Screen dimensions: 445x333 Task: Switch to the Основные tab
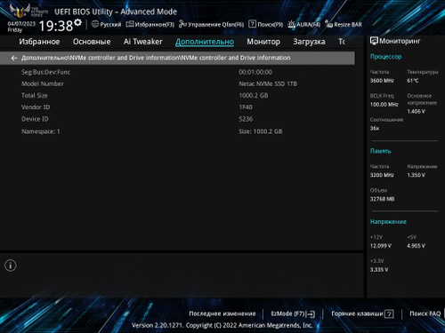point(92,42)
